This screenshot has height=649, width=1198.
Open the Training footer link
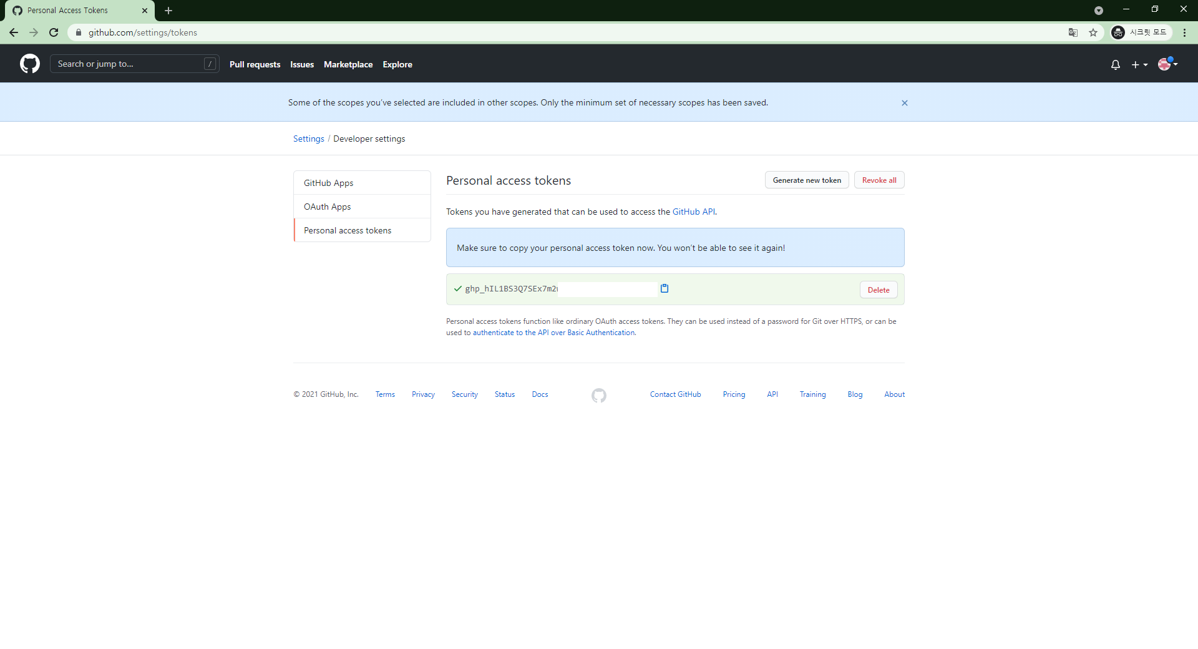point(812,394)
